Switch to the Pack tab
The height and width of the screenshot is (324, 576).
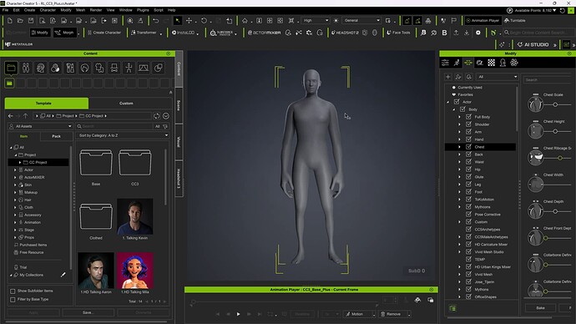point(56,136)
